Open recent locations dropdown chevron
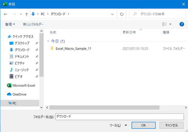Viewport: 188px width, 132px height. (x=21, y=14)
